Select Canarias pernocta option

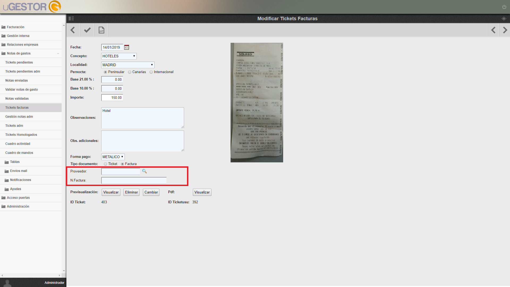[x=130, y=72]
